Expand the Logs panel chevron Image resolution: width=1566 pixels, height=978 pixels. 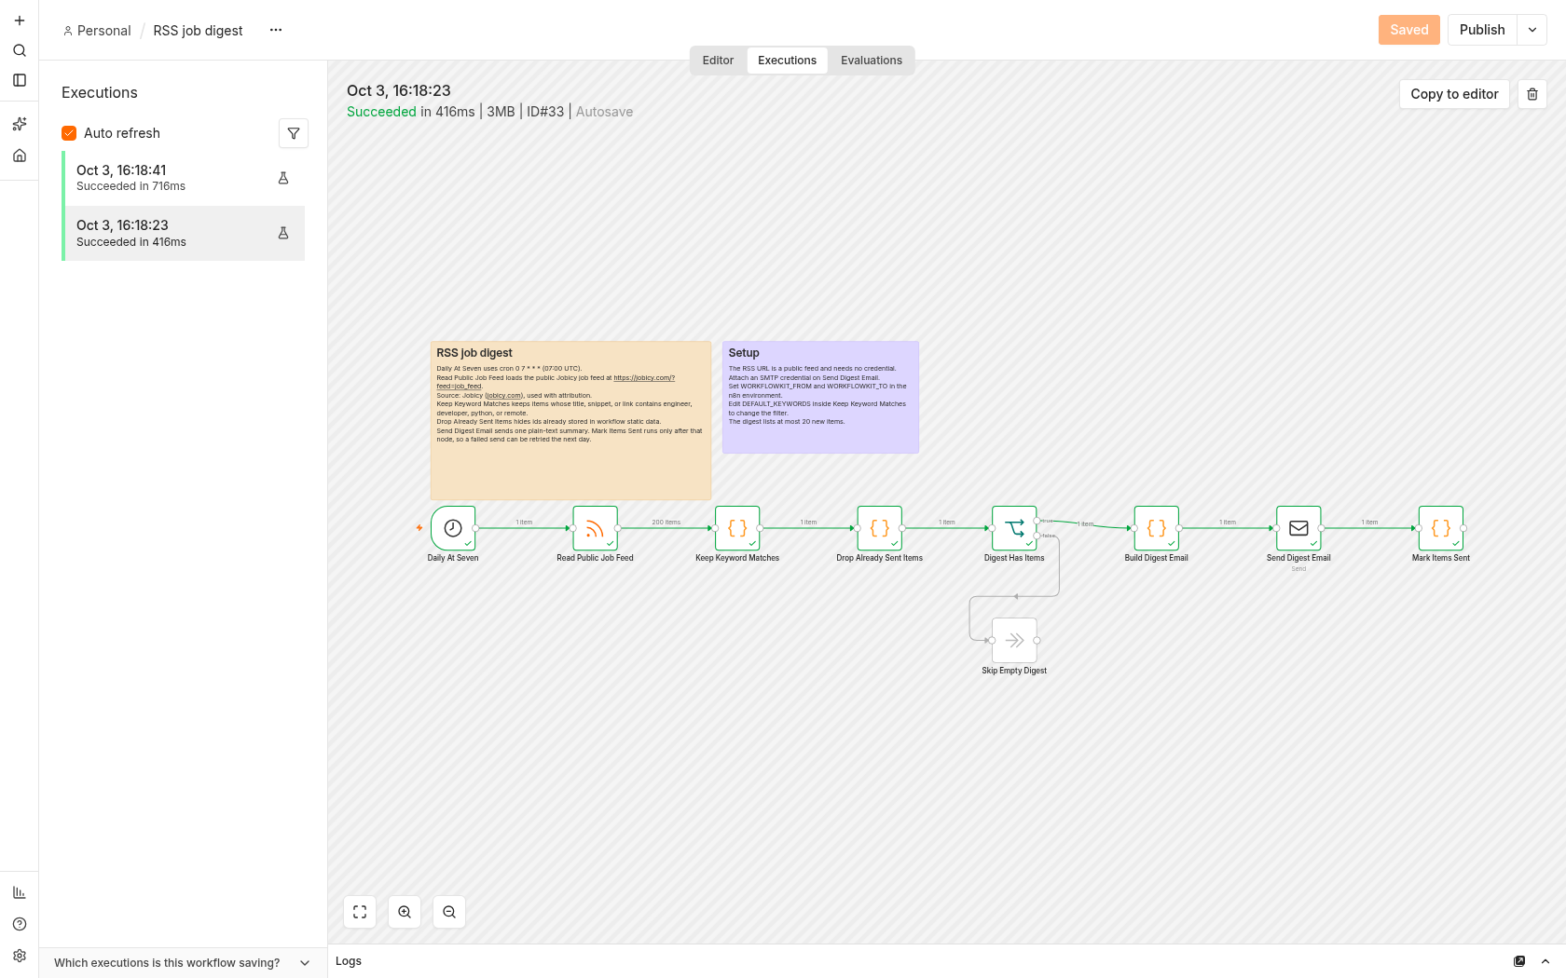coord(1545,961)
